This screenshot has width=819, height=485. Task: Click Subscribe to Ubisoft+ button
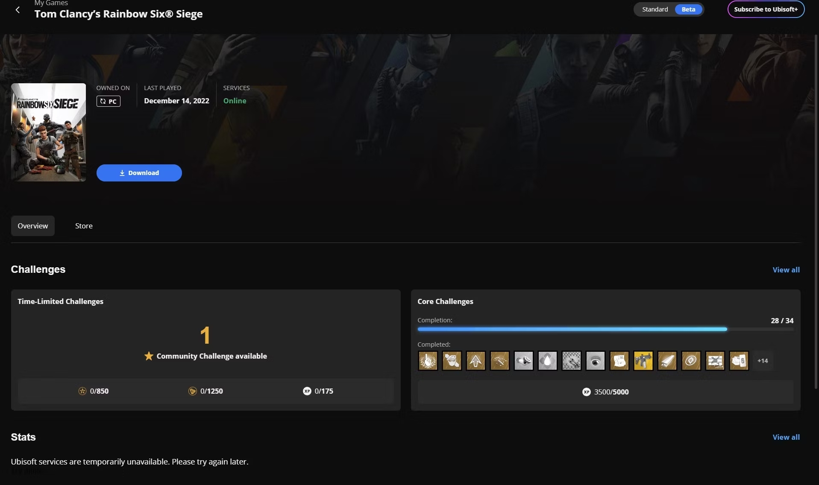(x=766, y=9)
